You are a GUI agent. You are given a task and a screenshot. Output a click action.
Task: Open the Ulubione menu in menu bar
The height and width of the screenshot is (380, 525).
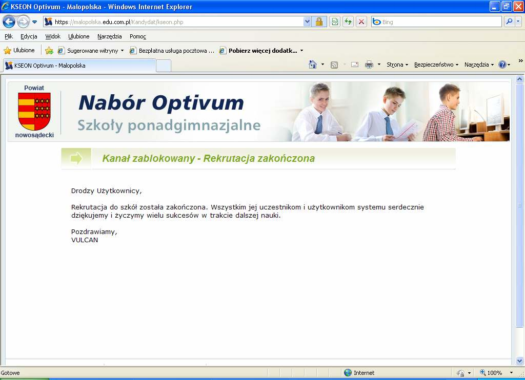[x=78, y=36]
